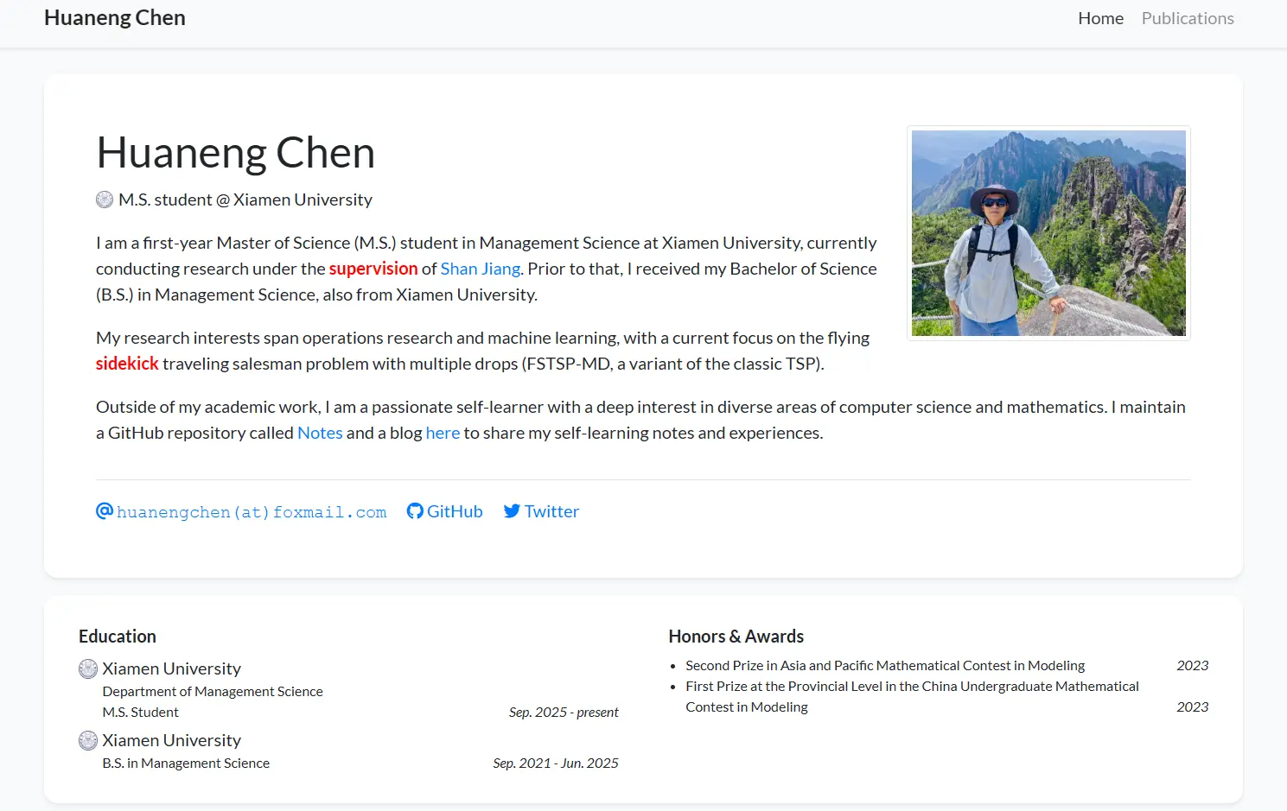The height and width of the screenshot is (811, 1287).
Task: Click the large Huaneng Chen heading
Action: click(235, 153)
